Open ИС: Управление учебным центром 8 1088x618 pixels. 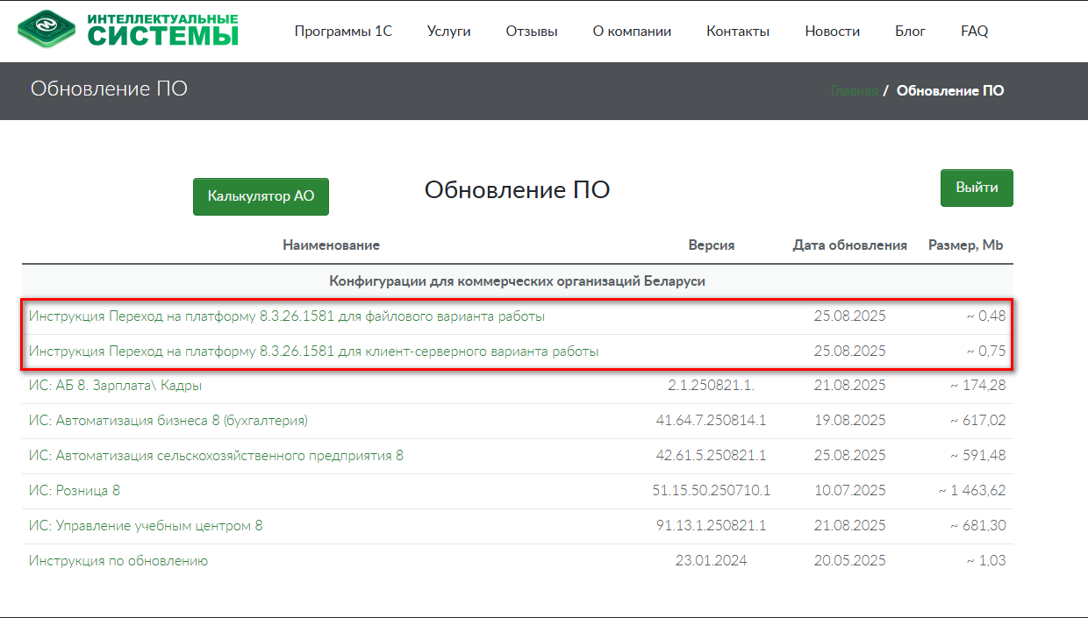[146, 526]
